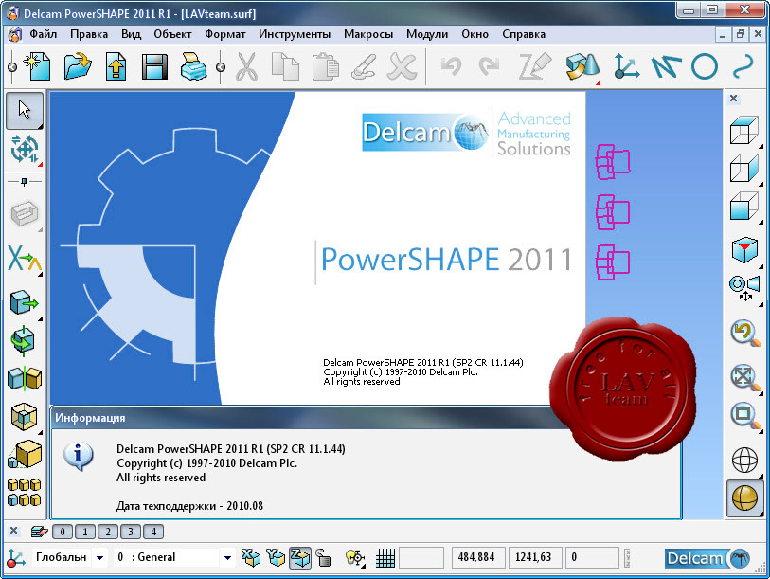Click level button 0
Screen dimensions: 770x579
[63, 532]
